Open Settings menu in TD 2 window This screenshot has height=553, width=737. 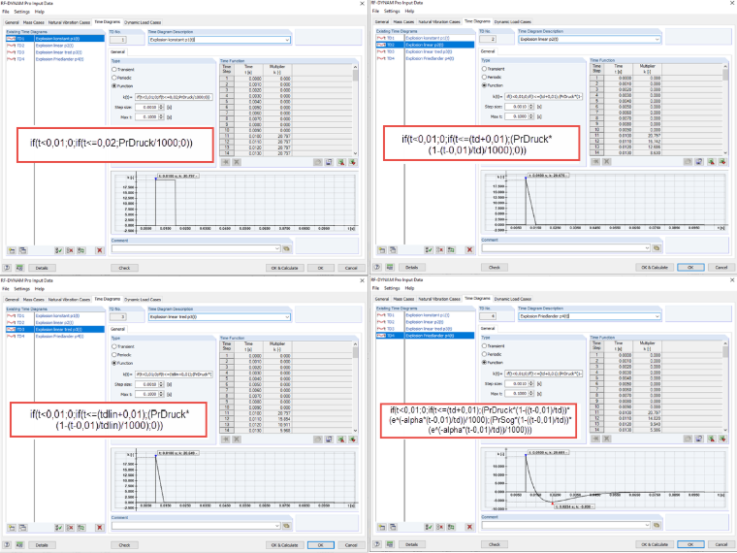click(x=392, y=12)
